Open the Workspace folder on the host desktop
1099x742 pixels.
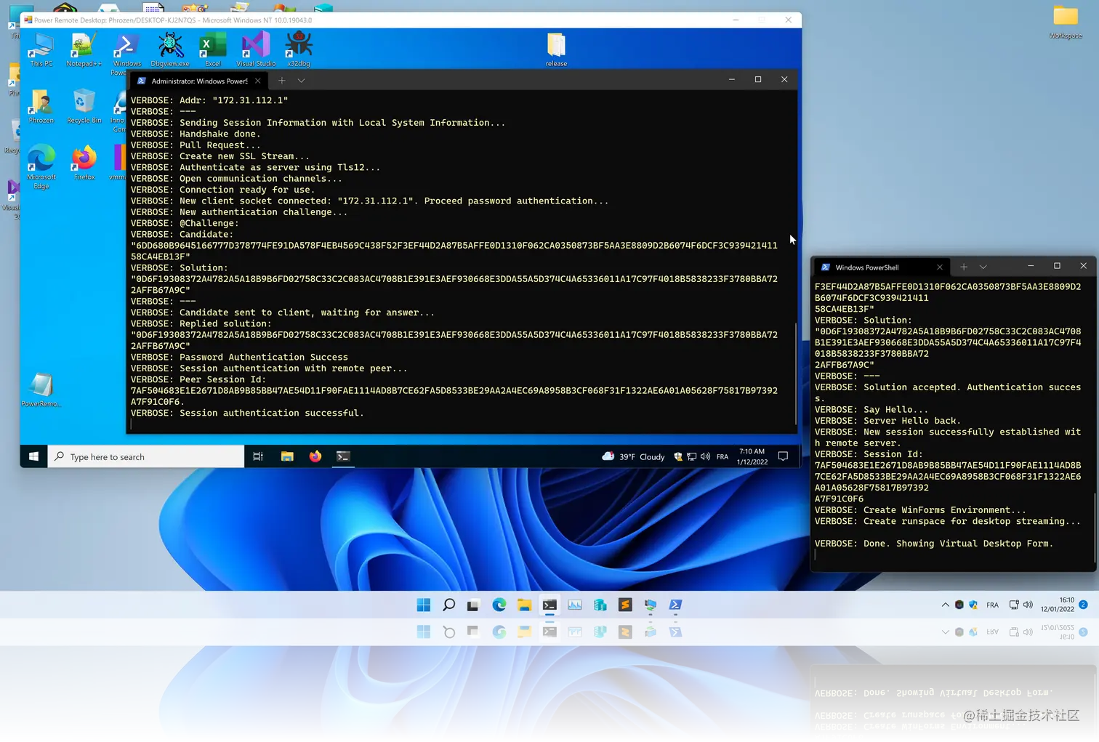click(1066, 22)
